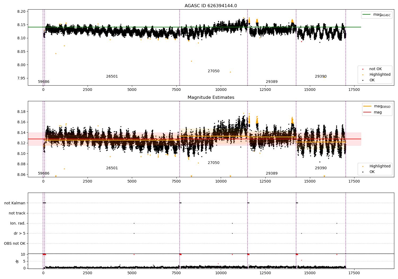
Task: Click x-axis tick 5000 under the dr plot
Action: click(132, 273)
